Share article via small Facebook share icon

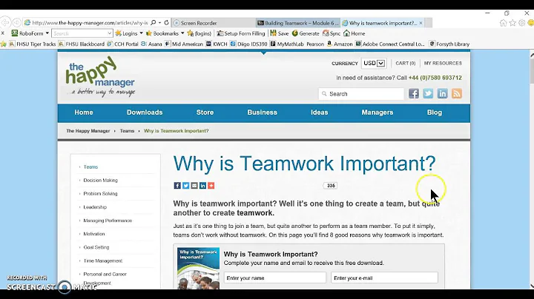pos(177,186)
